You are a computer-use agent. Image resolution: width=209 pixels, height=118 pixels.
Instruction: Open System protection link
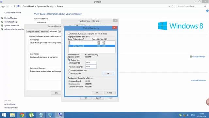pyautogui.click(x=12, y=26)
